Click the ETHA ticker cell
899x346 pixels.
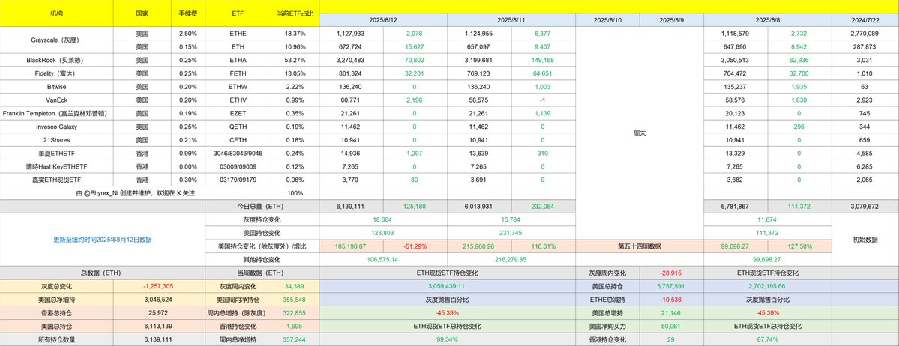(238, 60)
